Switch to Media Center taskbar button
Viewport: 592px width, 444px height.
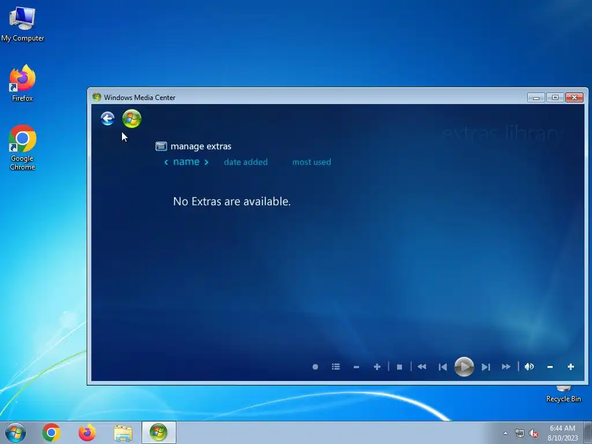click(x=158, y=432)
